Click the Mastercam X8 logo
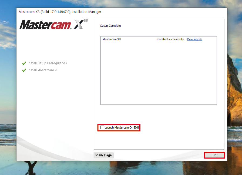Viewport: 242px width, 175px height. point(53,24)
